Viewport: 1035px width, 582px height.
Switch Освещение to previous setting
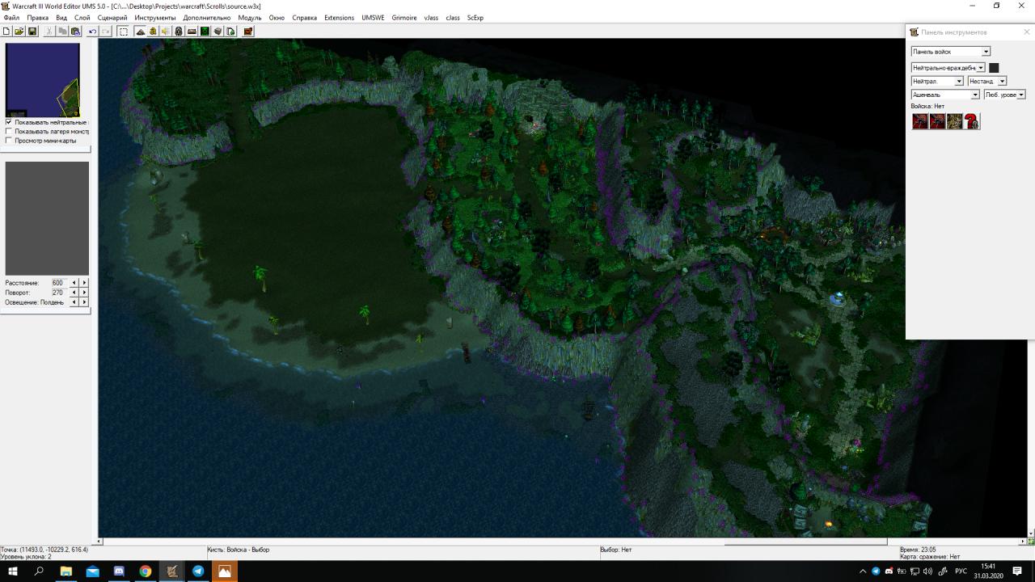(74, 302)
